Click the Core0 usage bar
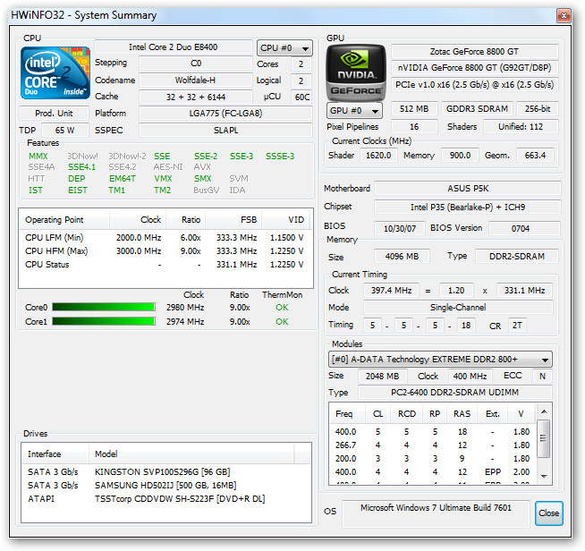 tap(104, 307)
